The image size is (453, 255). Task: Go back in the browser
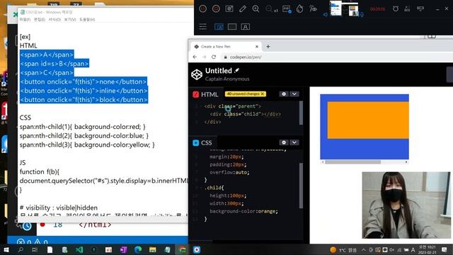(195, 57)
